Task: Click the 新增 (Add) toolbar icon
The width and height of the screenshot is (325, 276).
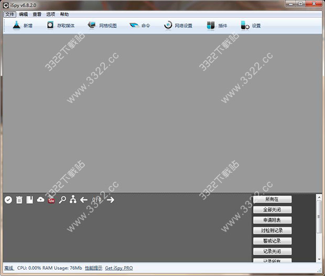Action: 16,25
